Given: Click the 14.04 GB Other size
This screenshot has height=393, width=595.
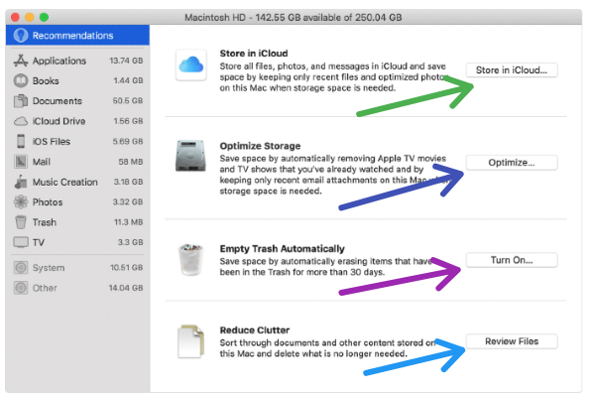Looking at the screenshot, I should (126, 288).
